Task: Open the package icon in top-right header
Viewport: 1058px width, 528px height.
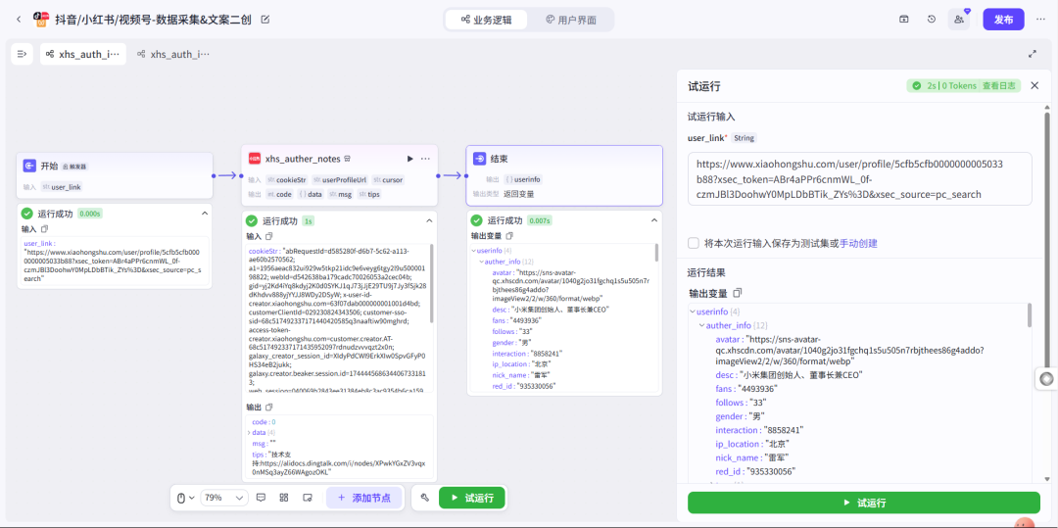Action: click(x=903, y=19)
